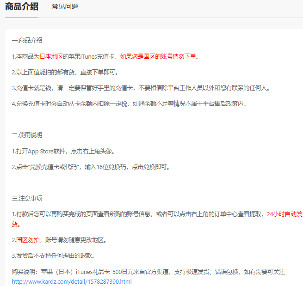Click the line 1.打开App Store软件
The width and height of the screenshot is (303, 286).
pos(63,151)
